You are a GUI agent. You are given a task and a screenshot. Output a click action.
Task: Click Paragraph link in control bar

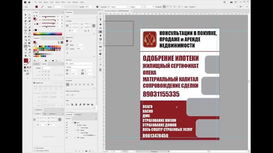click(158, 7)
